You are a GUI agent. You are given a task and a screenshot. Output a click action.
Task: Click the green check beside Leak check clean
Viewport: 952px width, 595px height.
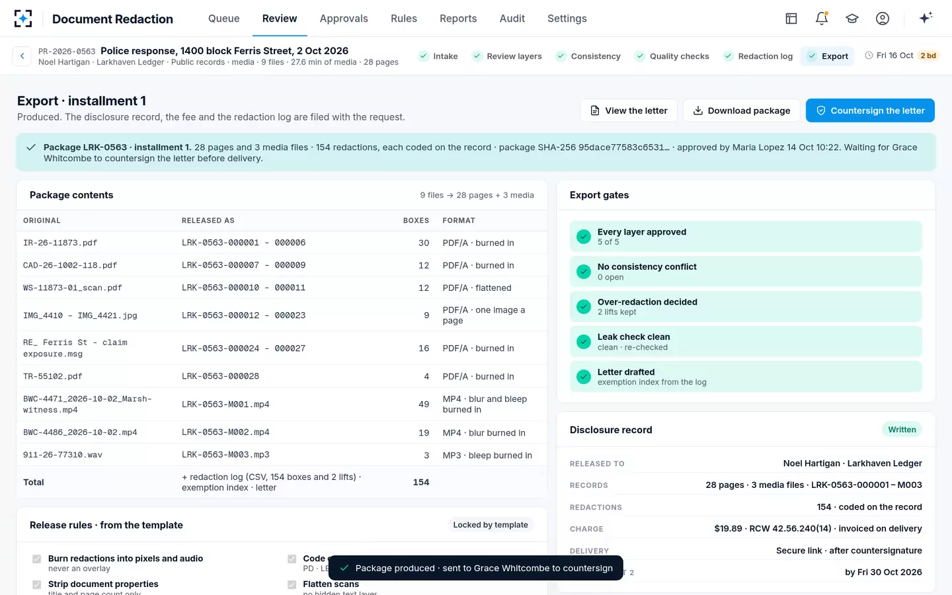[x=584, y=342]
